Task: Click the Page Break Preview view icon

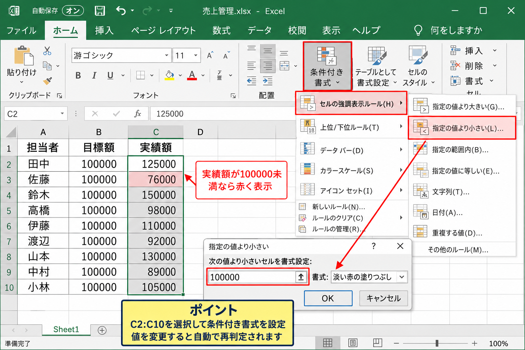Action: pos(378,342)
